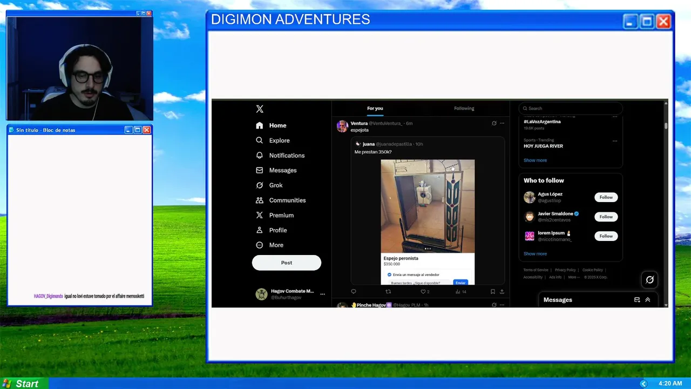The image size is (691, 389).
Task: Click Grok icon on Pinche Hagov post
Action: point(494,305)
